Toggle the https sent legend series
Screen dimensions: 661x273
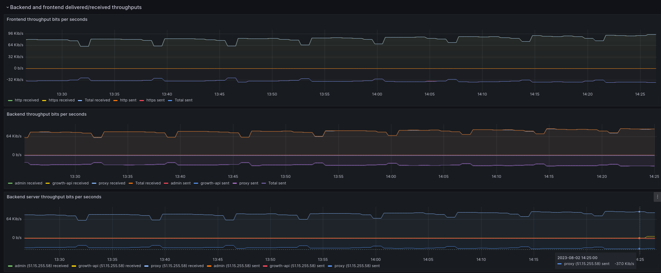(x=155, y=100)
